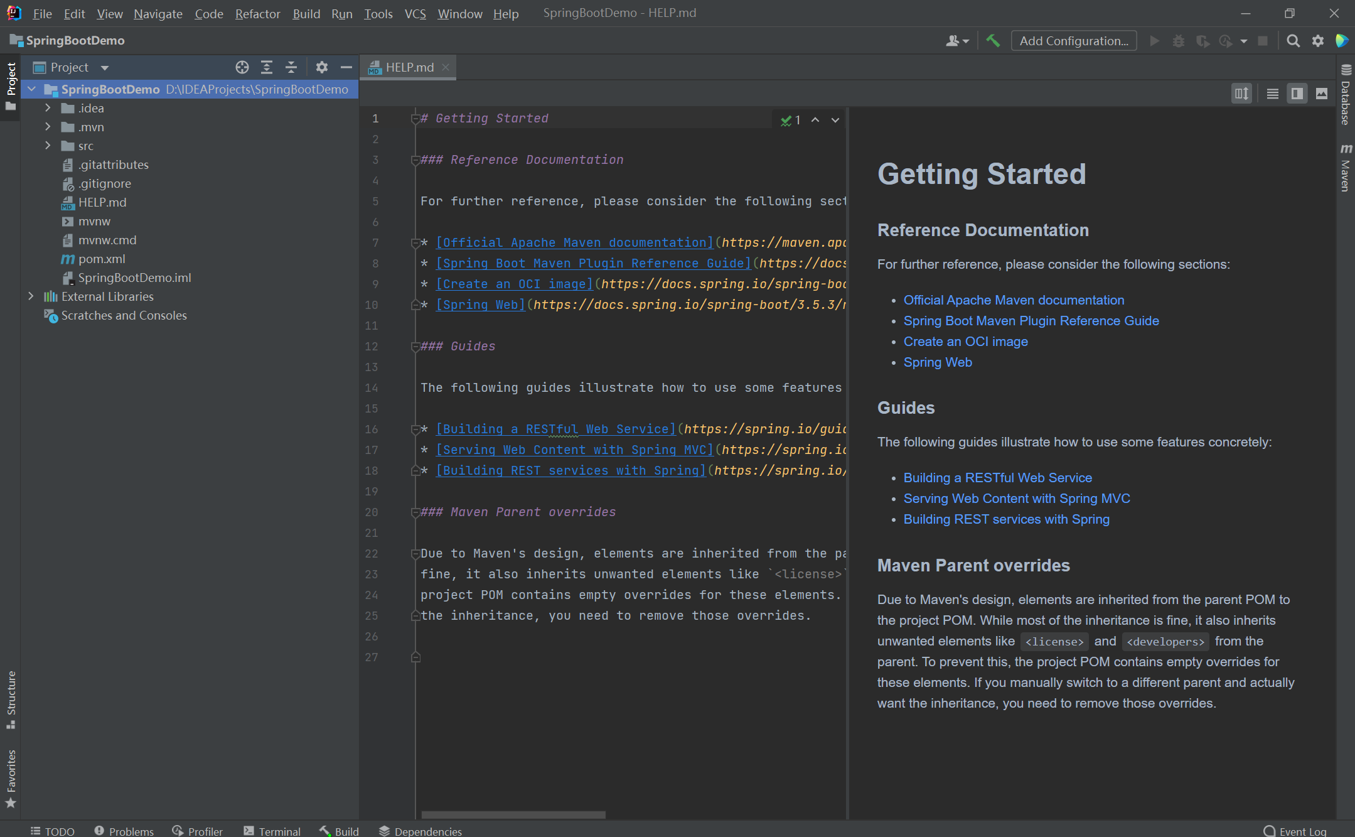Image resolution: width=1355 pixels, height=837 pixels.
Task: Collapse the SpringBootDemo root node
Action: (31, 89)
